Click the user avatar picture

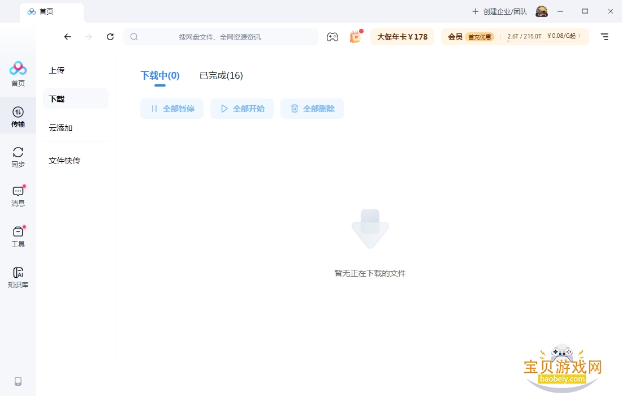[542, 11]
